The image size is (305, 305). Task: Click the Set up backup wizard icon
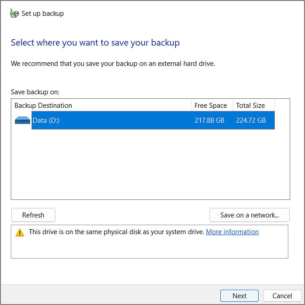tap(14, 14)
